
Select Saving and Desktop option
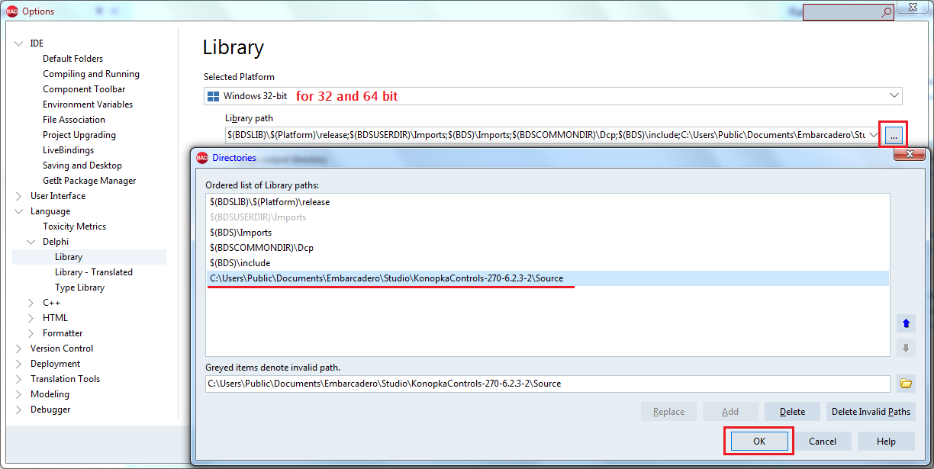pos(82,165)
